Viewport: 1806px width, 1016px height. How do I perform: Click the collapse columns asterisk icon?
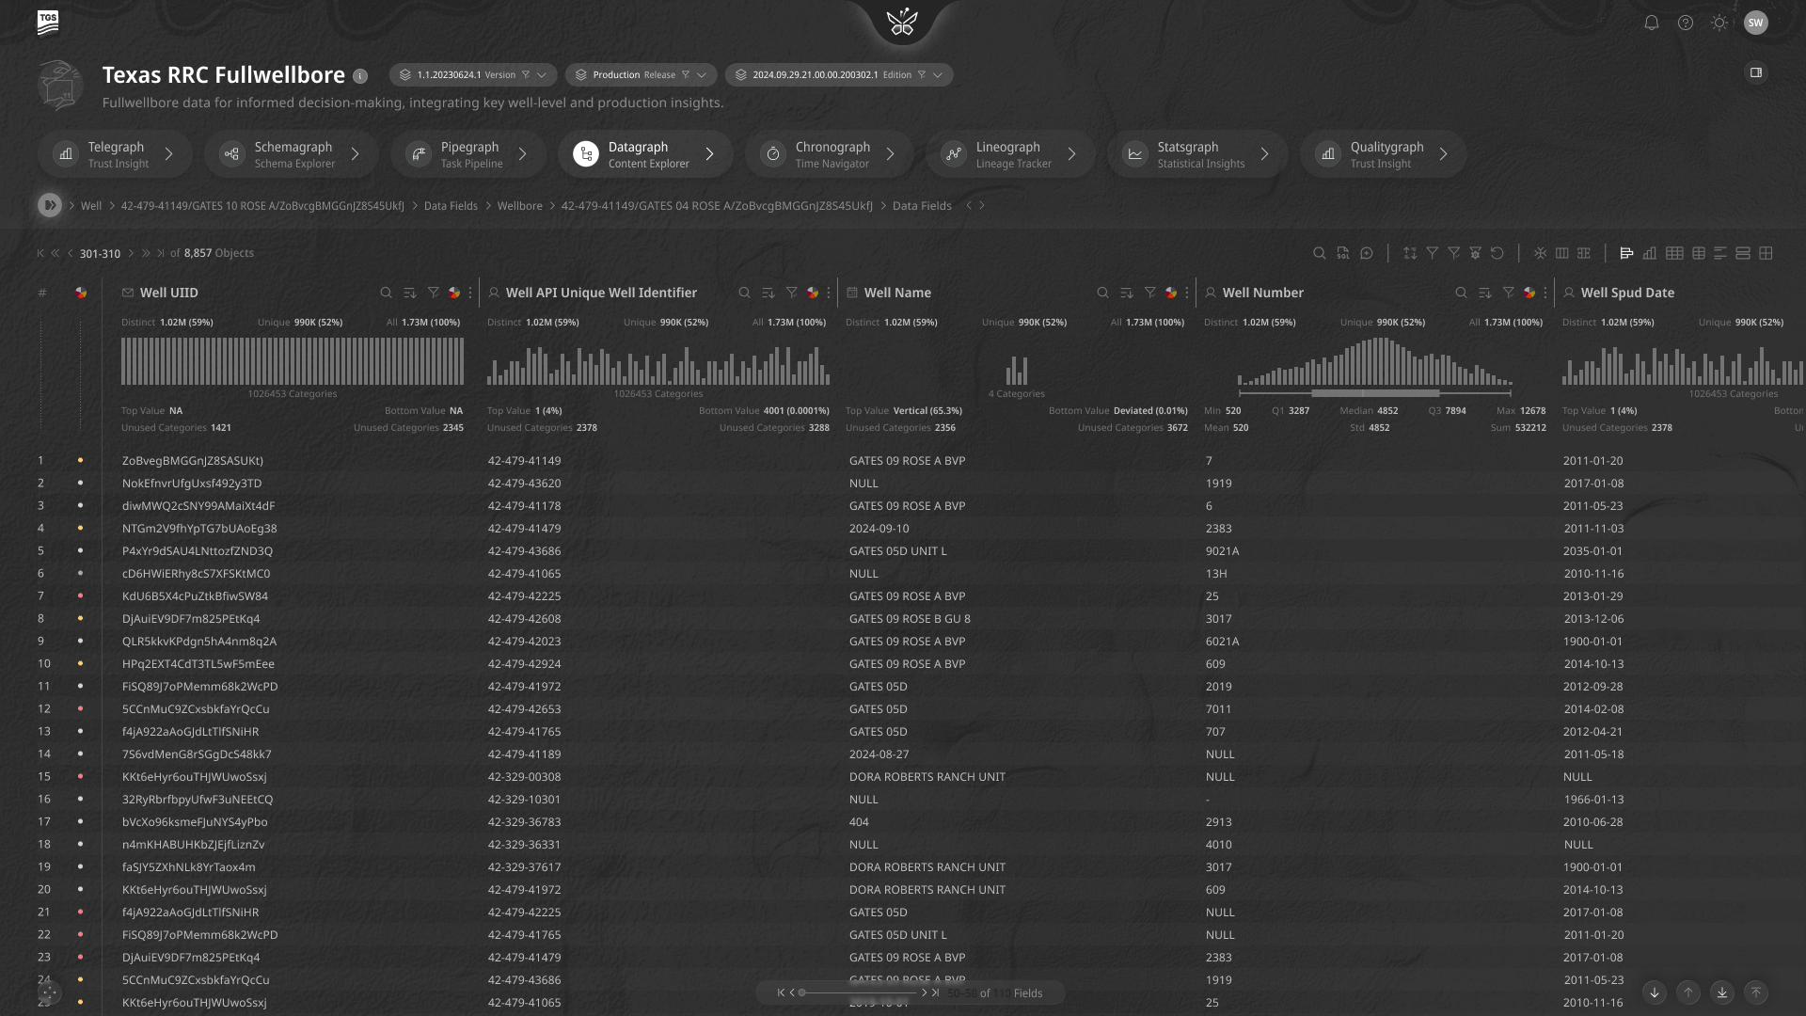click(x=1540, y=253)
